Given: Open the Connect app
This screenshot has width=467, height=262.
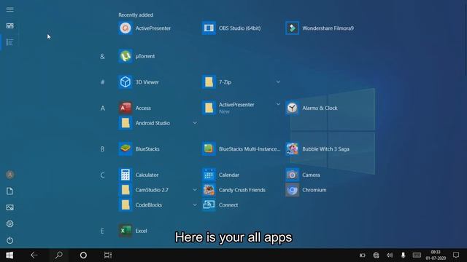Looking at the screenshot, I should 220,205.
